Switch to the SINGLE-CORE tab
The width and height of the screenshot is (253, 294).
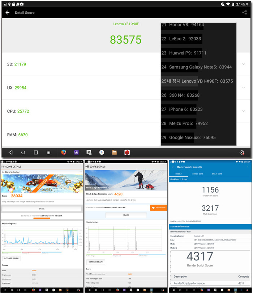point(198,174)
